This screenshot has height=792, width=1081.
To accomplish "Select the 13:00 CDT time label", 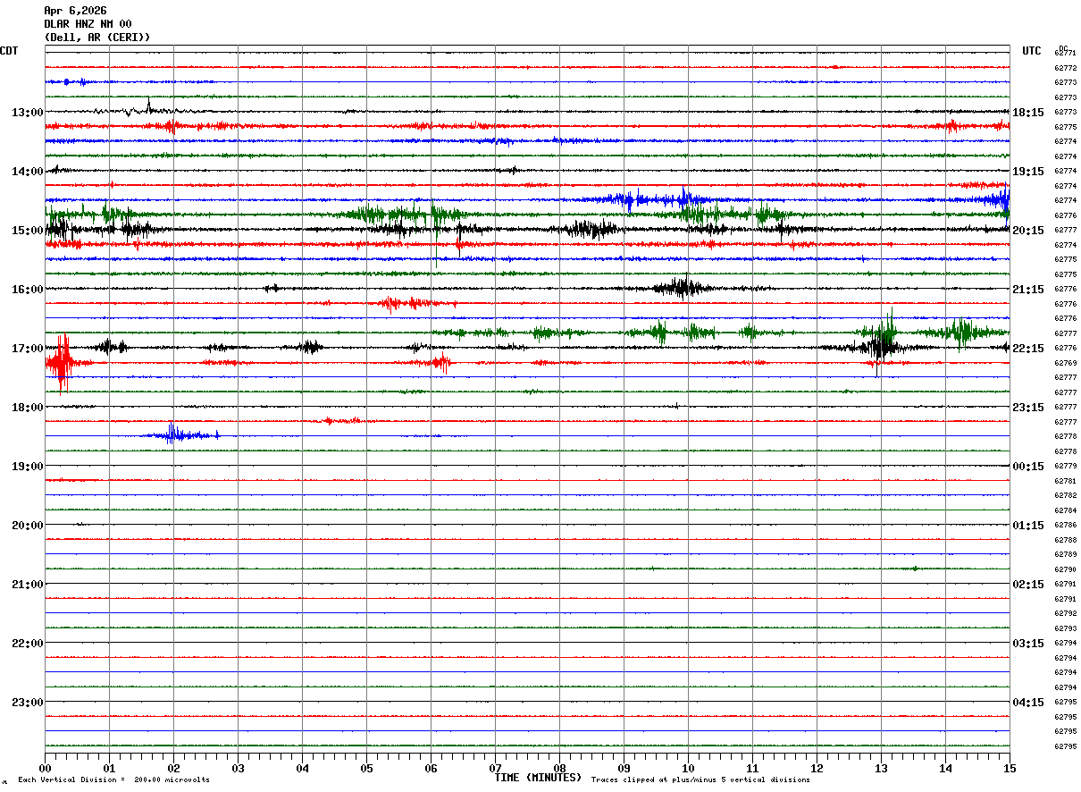I will click(28, 113).
